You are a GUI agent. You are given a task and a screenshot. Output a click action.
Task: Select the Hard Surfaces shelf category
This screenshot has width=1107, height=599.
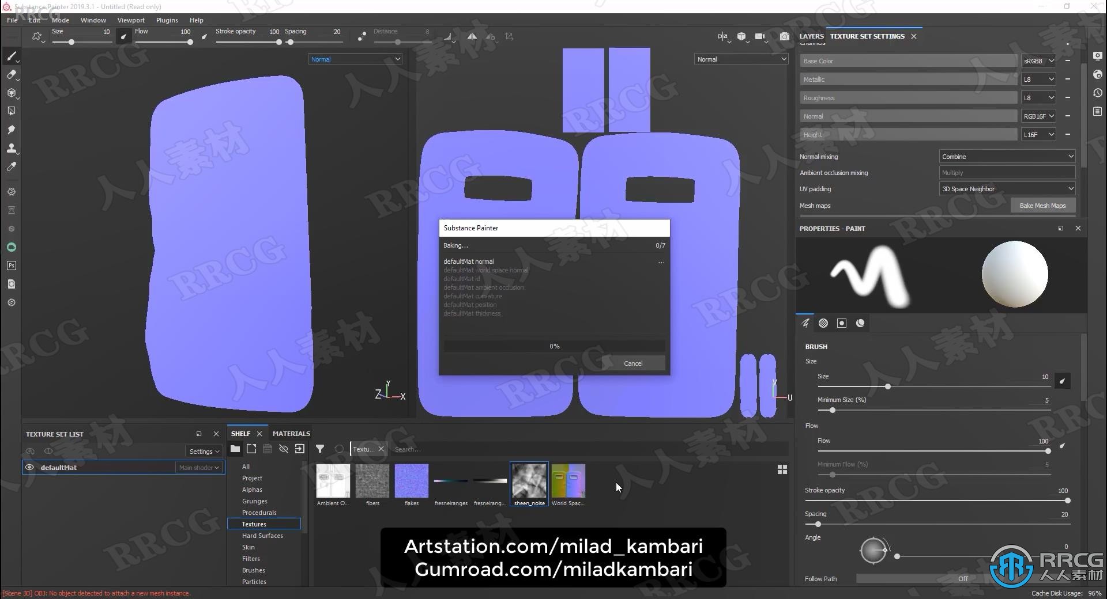click(262, 535)
